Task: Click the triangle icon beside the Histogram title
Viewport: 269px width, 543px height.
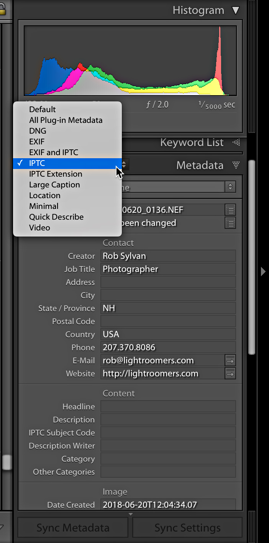Action: [236, 10]
